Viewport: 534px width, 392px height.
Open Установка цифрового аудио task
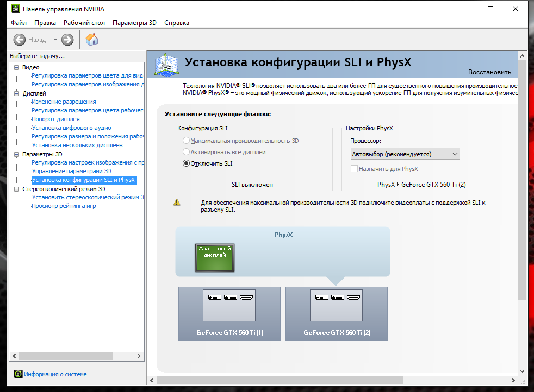click(x=72, y=128)
